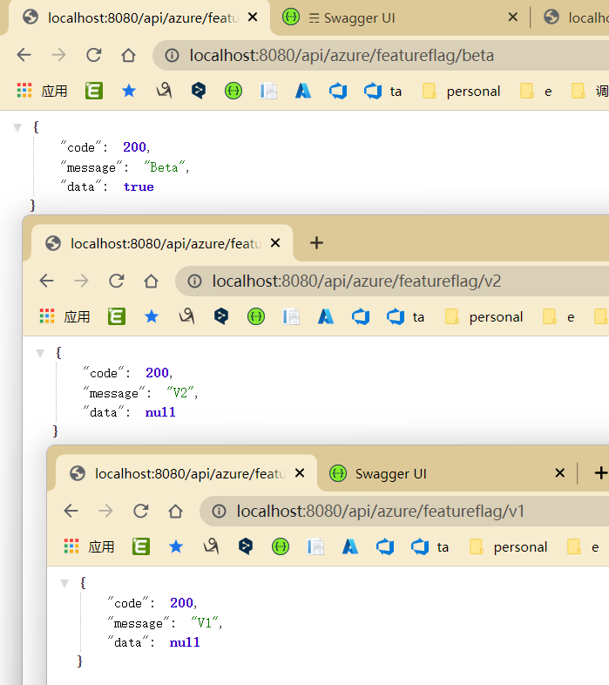Viewport: 609px width, 685px height.
Task: Reload the featureflag/beta page
Action: 93,56
